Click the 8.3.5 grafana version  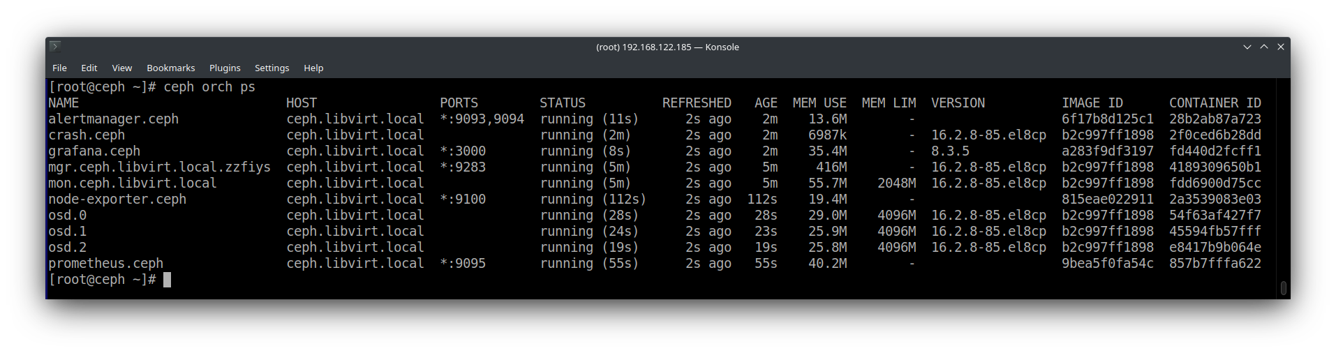(950, 151)
